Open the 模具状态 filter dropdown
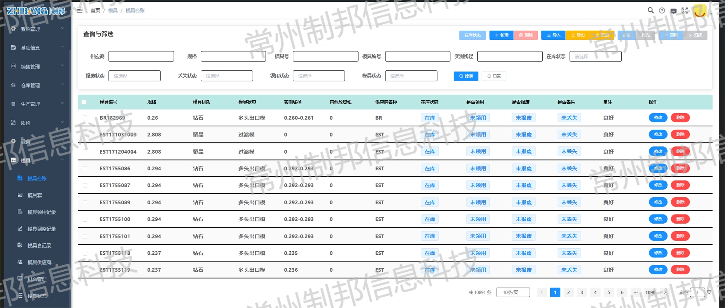Image resolution: width=725 pixels, height=308 pixels. tap(411, 76)
